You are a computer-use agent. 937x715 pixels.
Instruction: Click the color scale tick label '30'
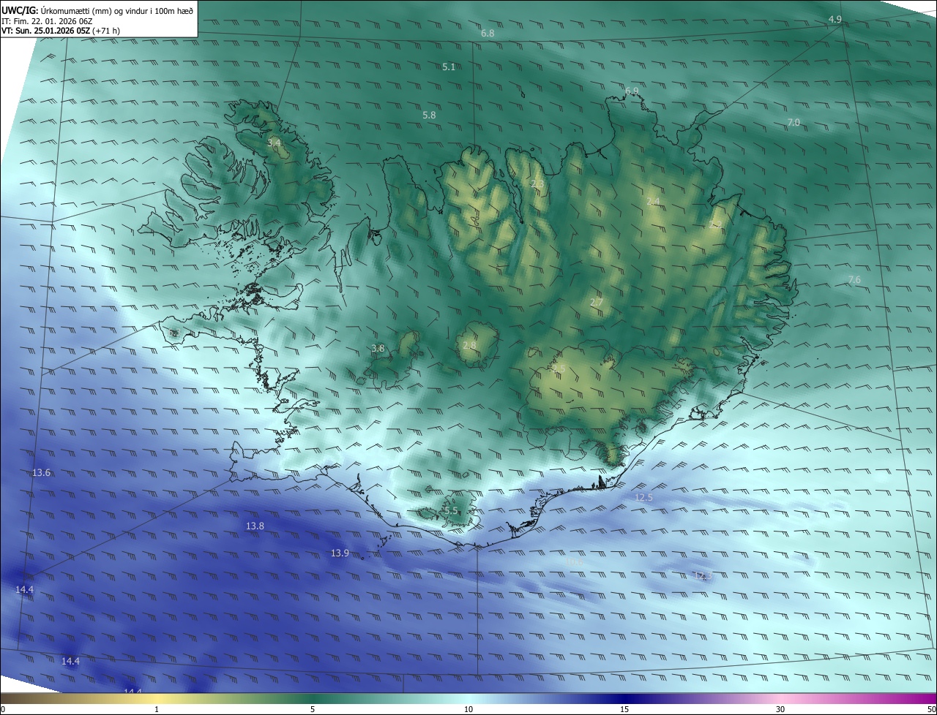(x=780, y=709)
